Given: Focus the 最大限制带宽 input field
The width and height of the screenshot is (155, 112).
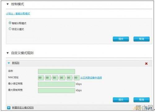Looking at the screenshot, I should click(56, 90).
